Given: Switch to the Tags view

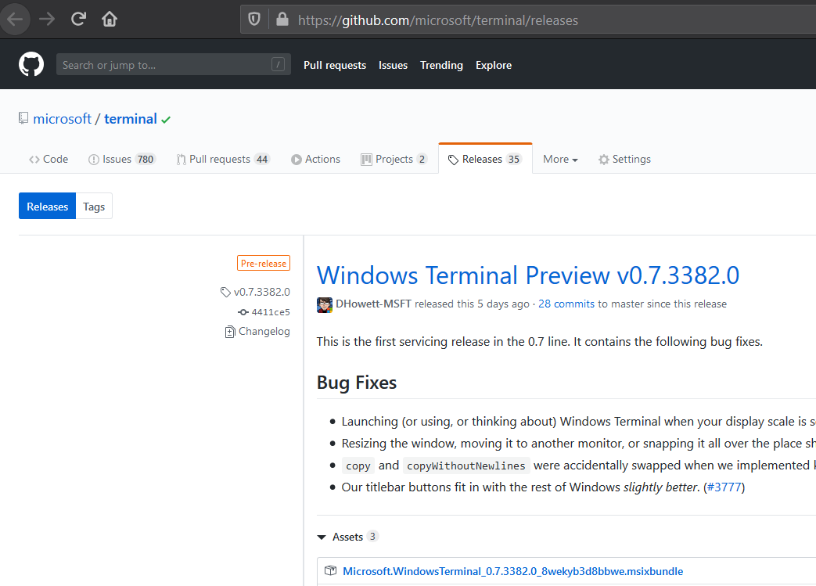Looking at the screenshot, I should click(x=93, y=206).
